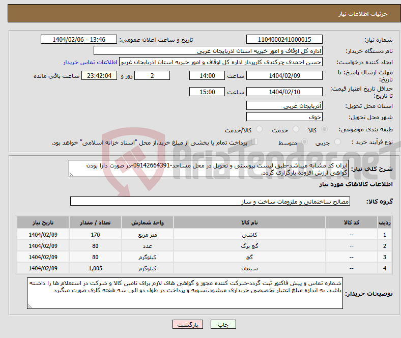This screenshot has width=401, height=338.
Task: Click the quantity 1,005 cell
Action: [95, 268]
